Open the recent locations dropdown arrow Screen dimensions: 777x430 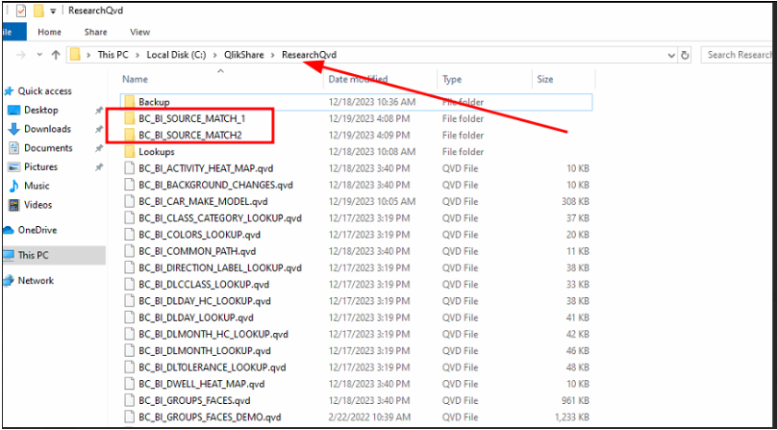[x=40, y=55]
